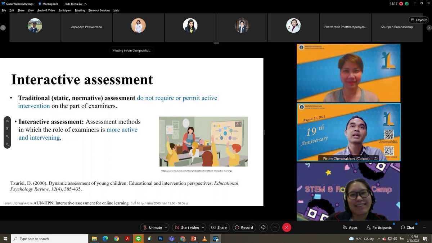Viewport: 432px width, 243px height.
Task: Expand the video options arrow beside Start video
Action: coord(203,228)
